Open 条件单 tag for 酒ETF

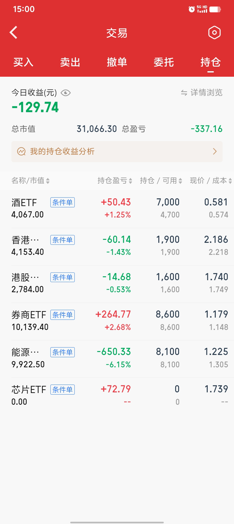point(62,203)
